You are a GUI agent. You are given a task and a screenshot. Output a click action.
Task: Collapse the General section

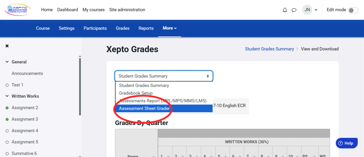[7, 62]
